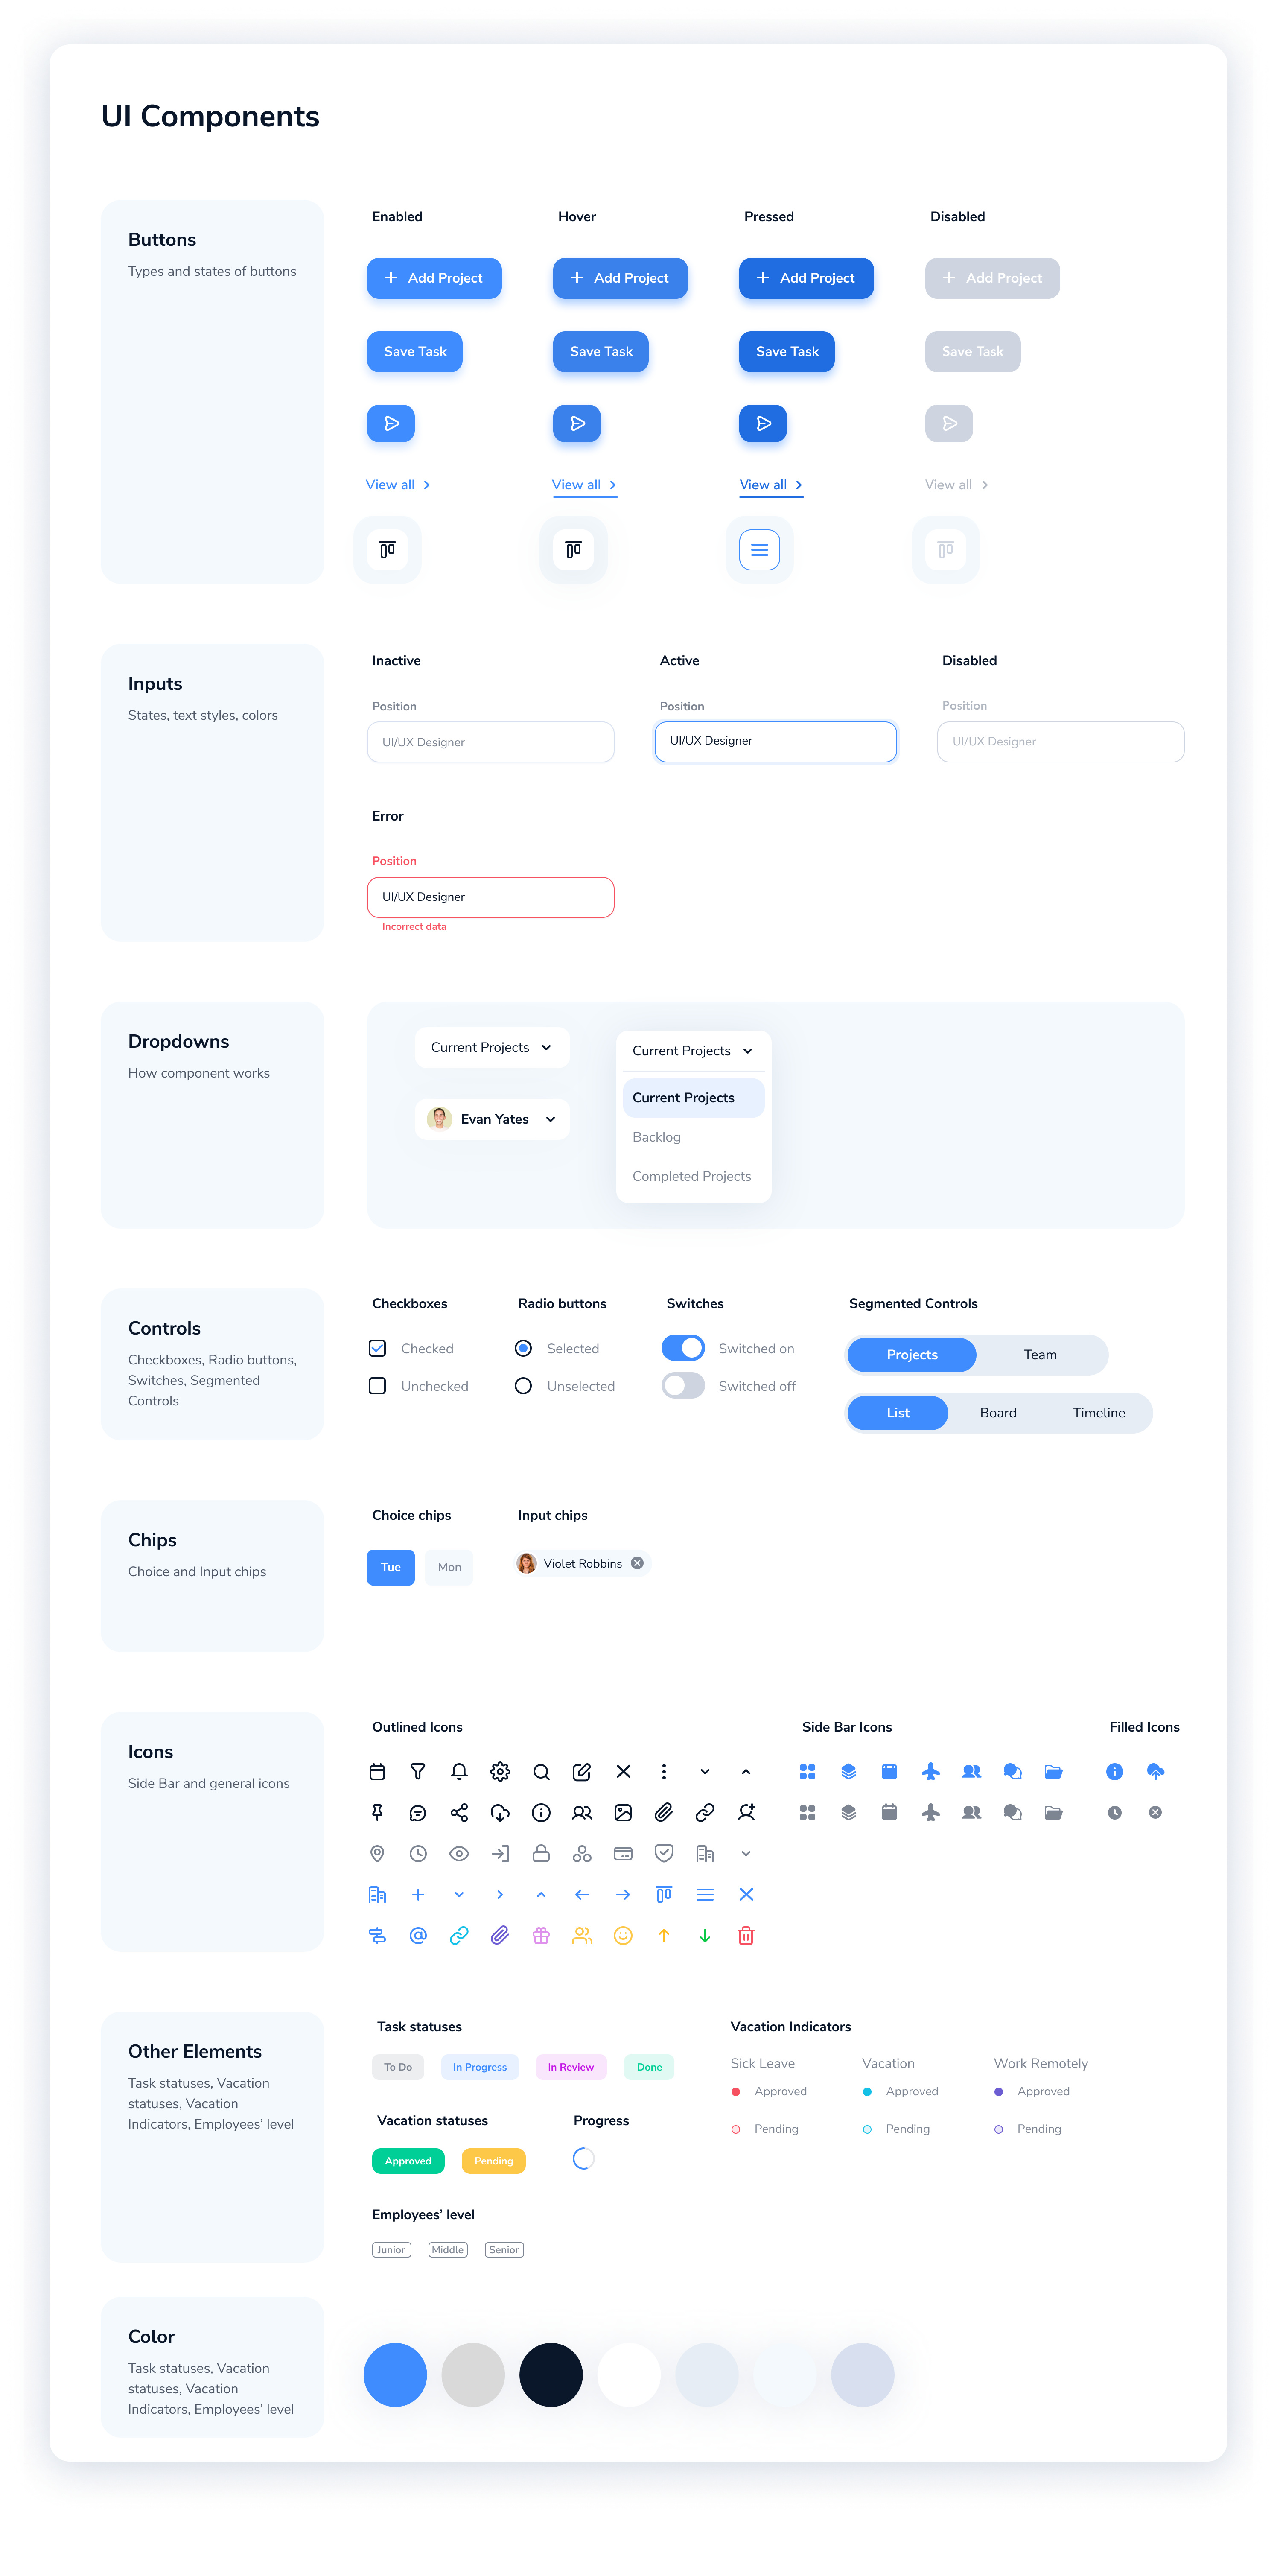
Task: Switch to Board in segmented controls
Action: click(x=998, y=1411)
